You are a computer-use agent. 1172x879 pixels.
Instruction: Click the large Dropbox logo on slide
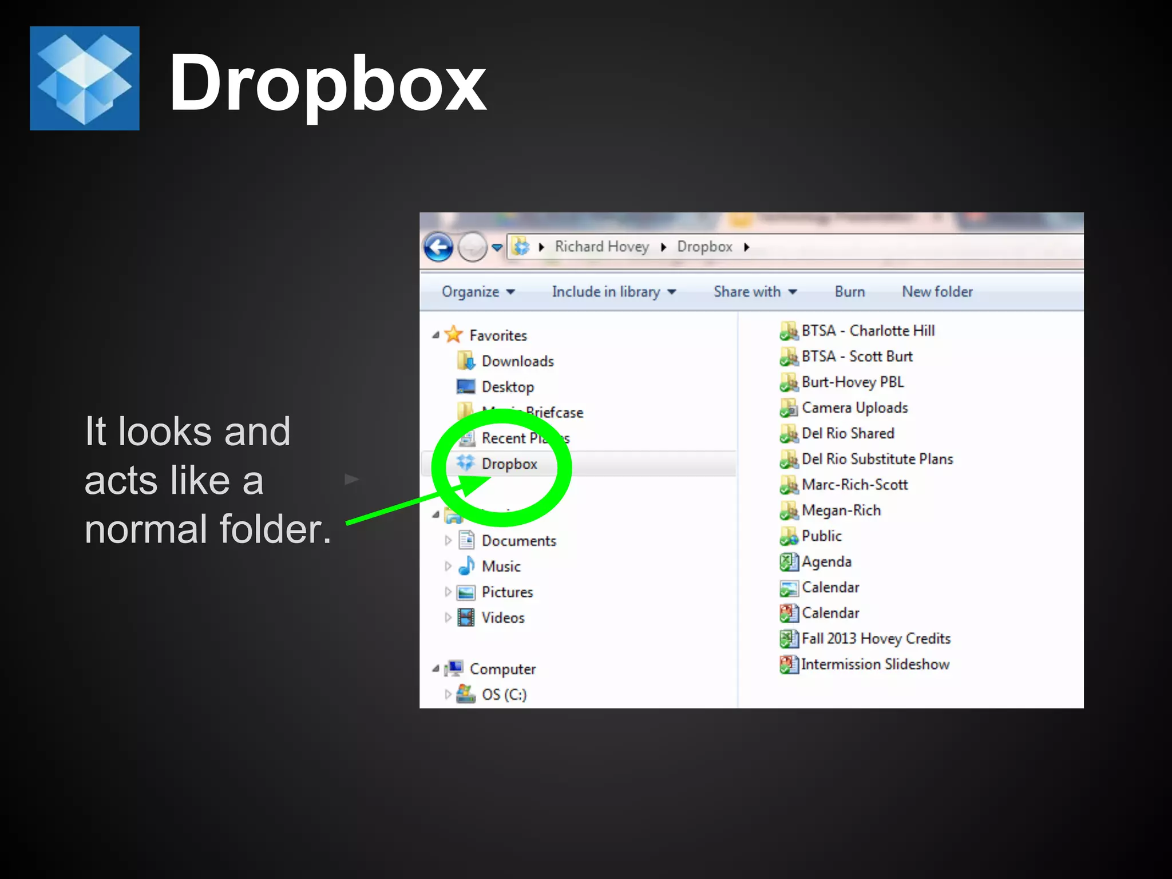tap(85, 78)
